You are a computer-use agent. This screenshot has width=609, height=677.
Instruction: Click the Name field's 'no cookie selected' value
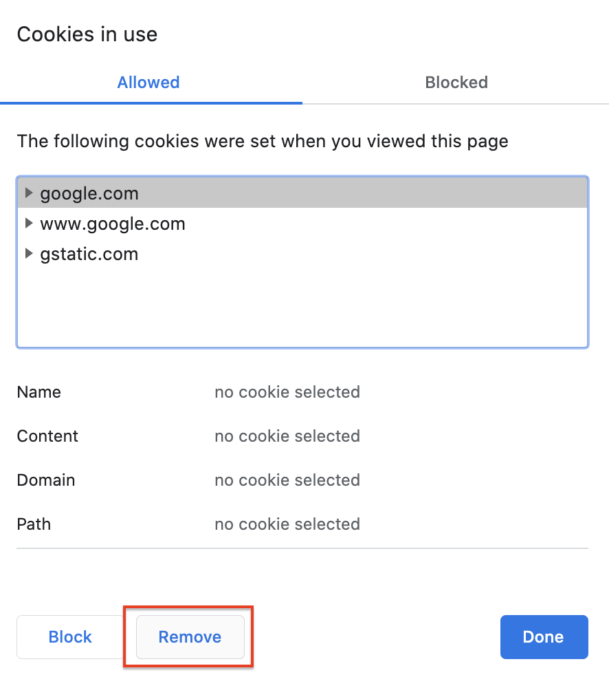click(x=287, y=392)
